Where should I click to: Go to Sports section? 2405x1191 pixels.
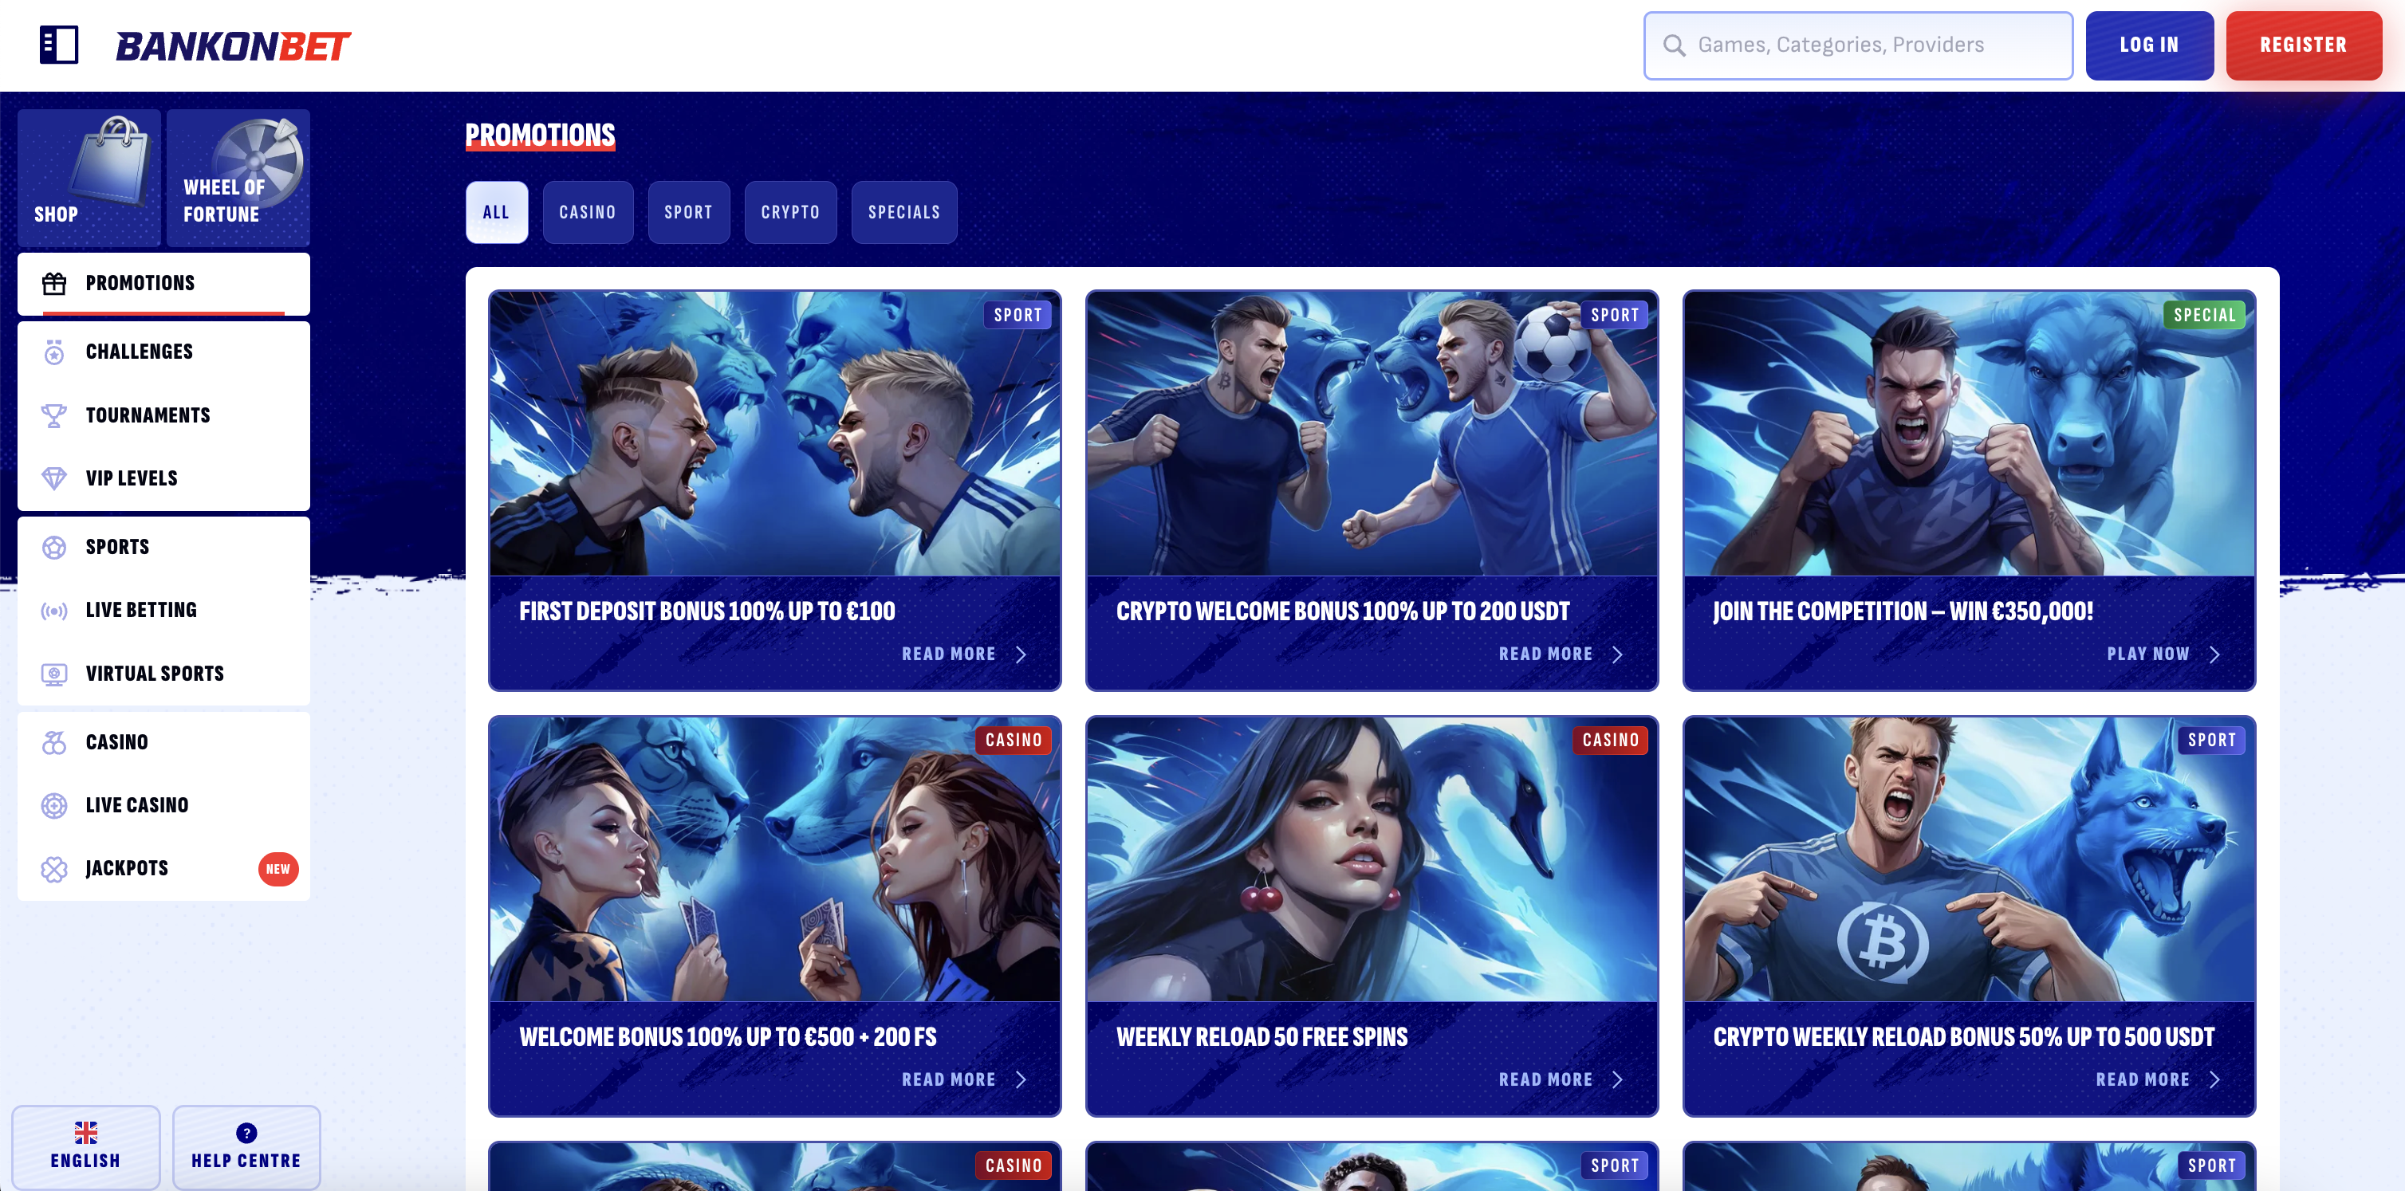coord(163,547)
